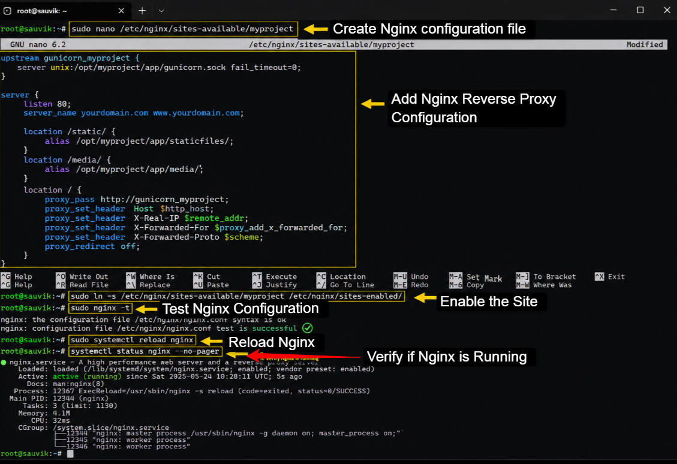The image size is (677, 464).
Task: Click the staticfiles alias line
Action: [139, 141]
